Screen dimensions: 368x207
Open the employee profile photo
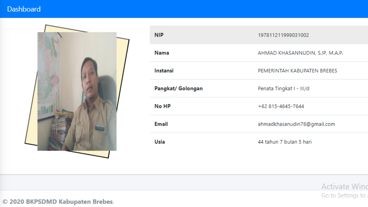[77, 91]
